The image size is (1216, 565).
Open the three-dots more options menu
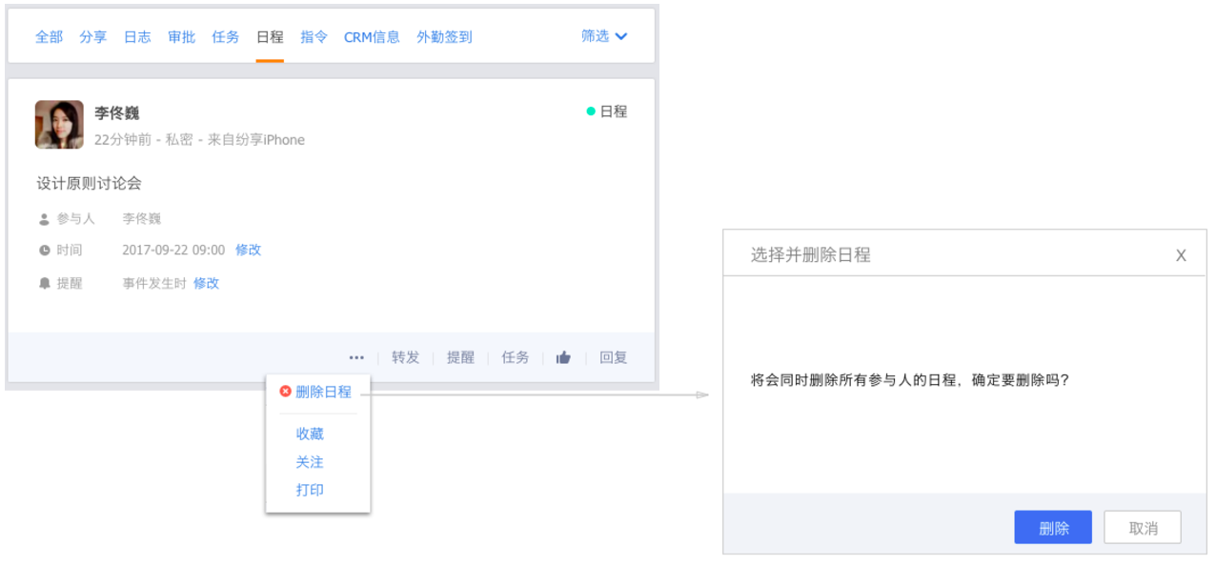point(356,357)
